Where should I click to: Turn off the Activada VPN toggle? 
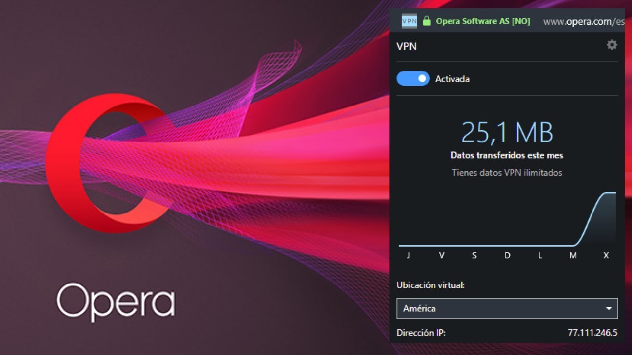point(413,78)
